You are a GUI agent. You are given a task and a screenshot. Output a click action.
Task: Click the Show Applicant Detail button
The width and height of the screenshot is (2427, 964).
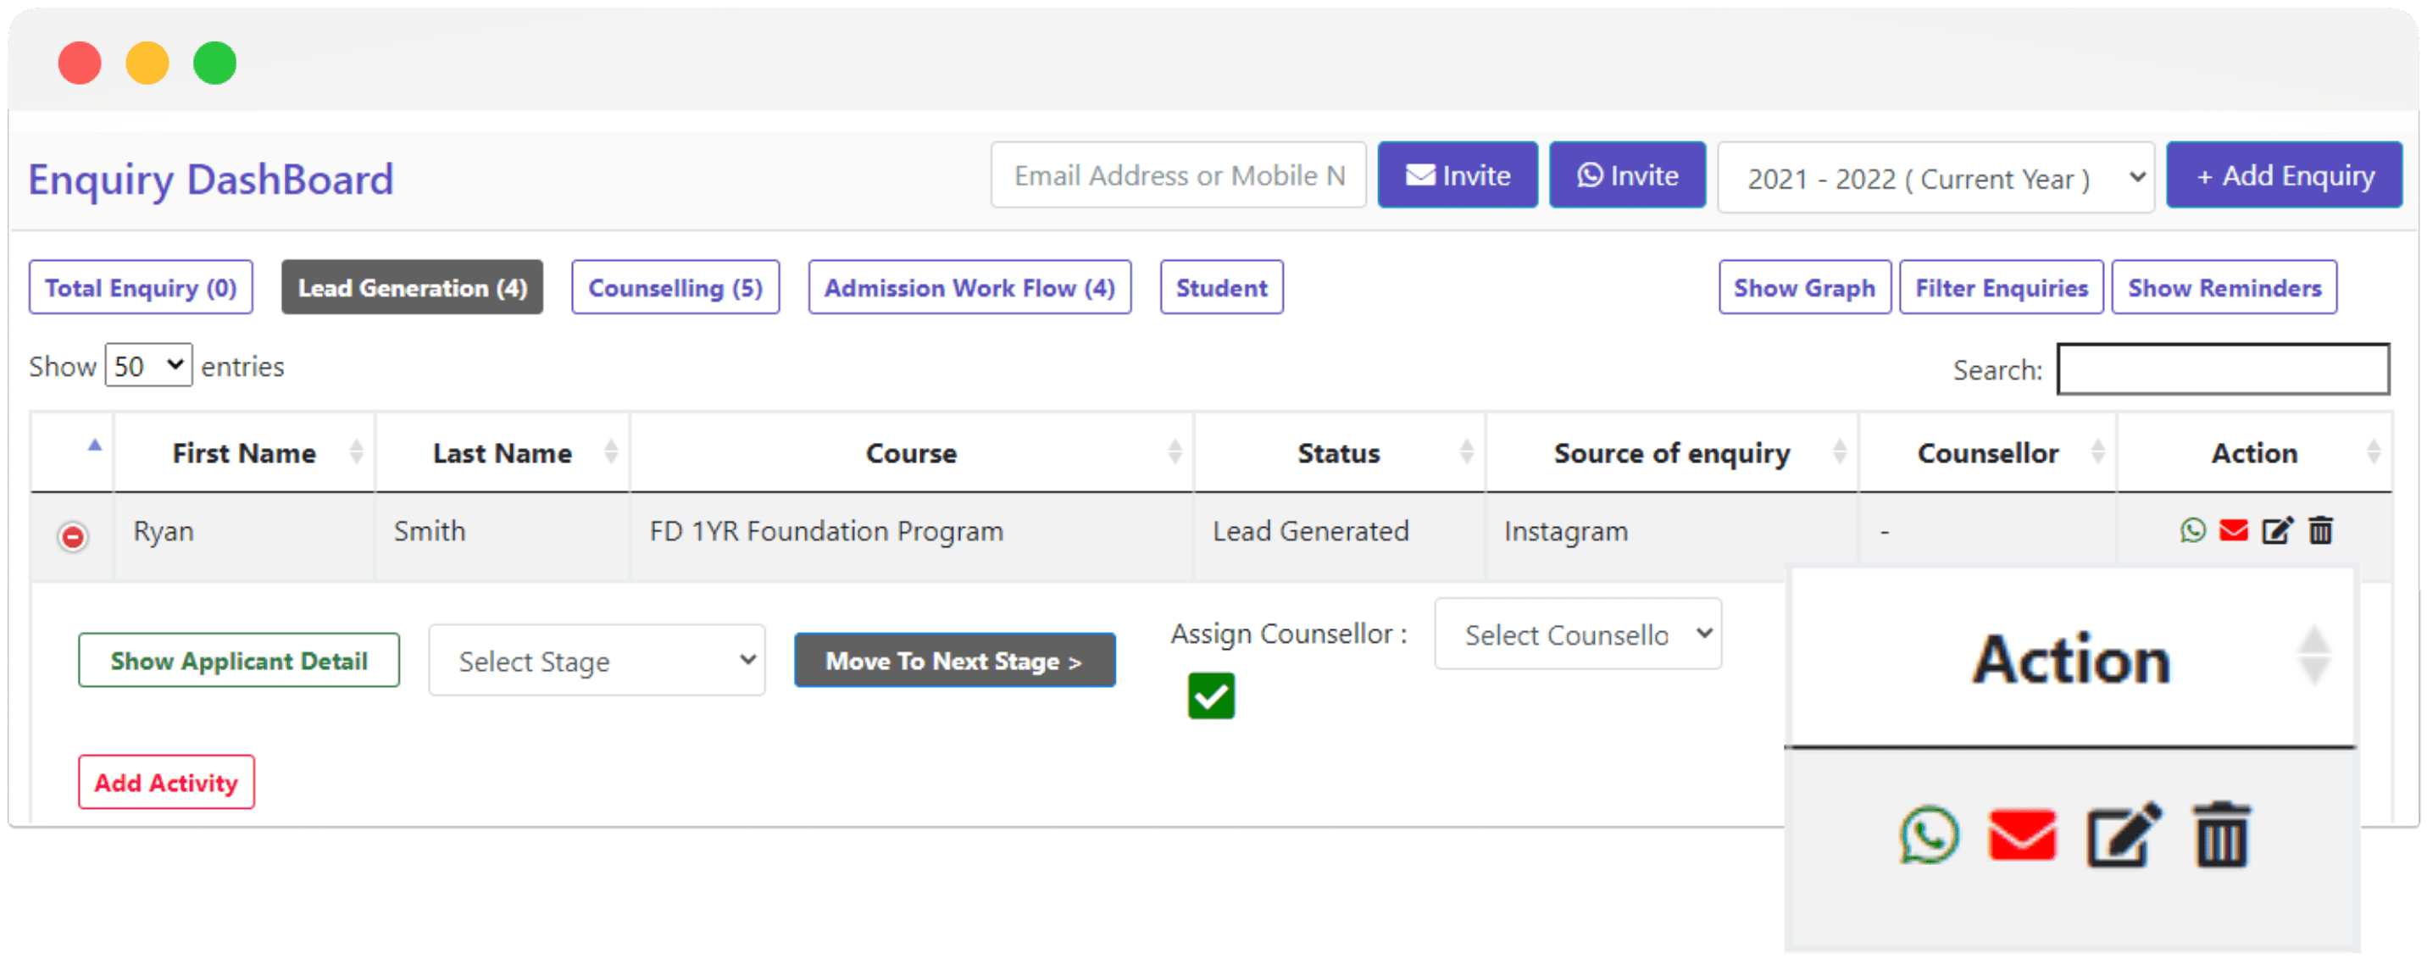pos(240,661)
